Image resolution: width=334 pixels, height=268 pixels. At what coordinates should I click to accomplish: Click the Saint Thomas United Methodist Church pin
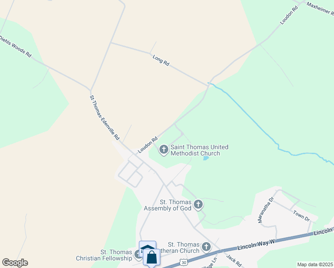coord(163,150)
